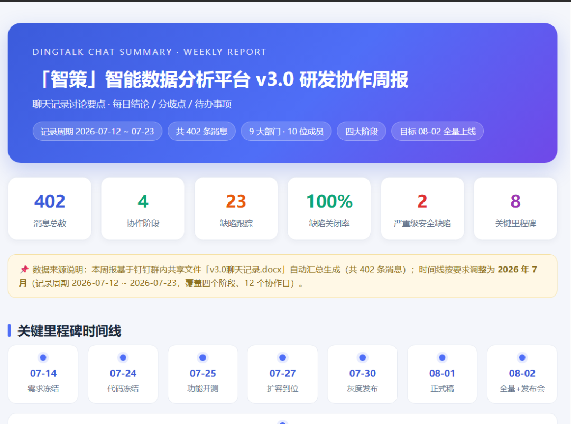This screenshot has height=424, width=571.
Task: Click the v3.0聊天记录.docx file name text
Action: pos(246,270)
